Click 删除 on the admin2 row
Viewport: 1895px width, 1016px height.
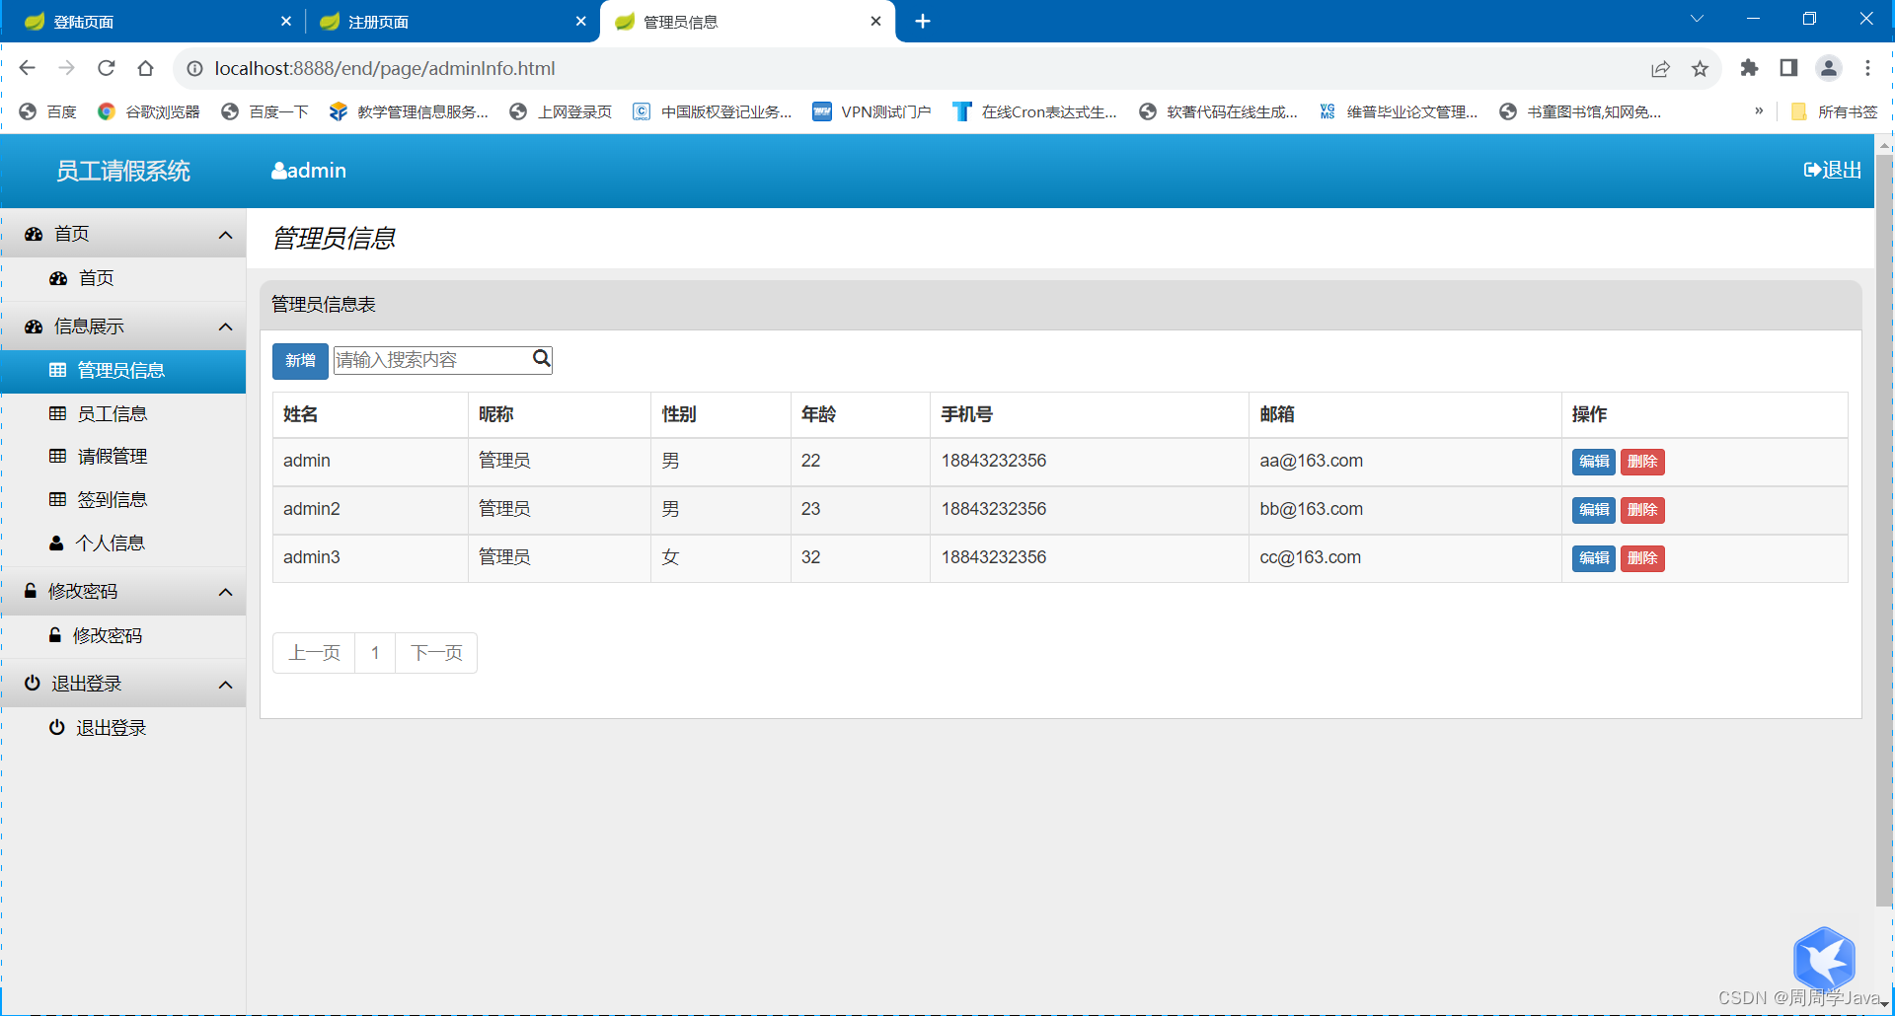1641,510
